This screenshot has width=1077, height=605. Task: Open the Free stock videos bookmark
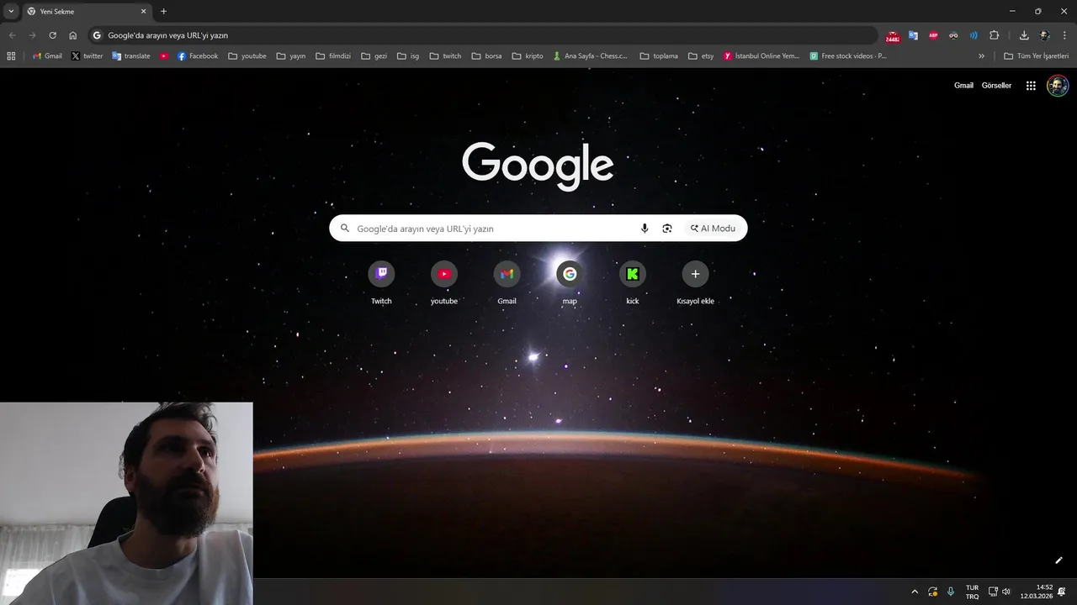pyautogui.click(x=848, y=56)
